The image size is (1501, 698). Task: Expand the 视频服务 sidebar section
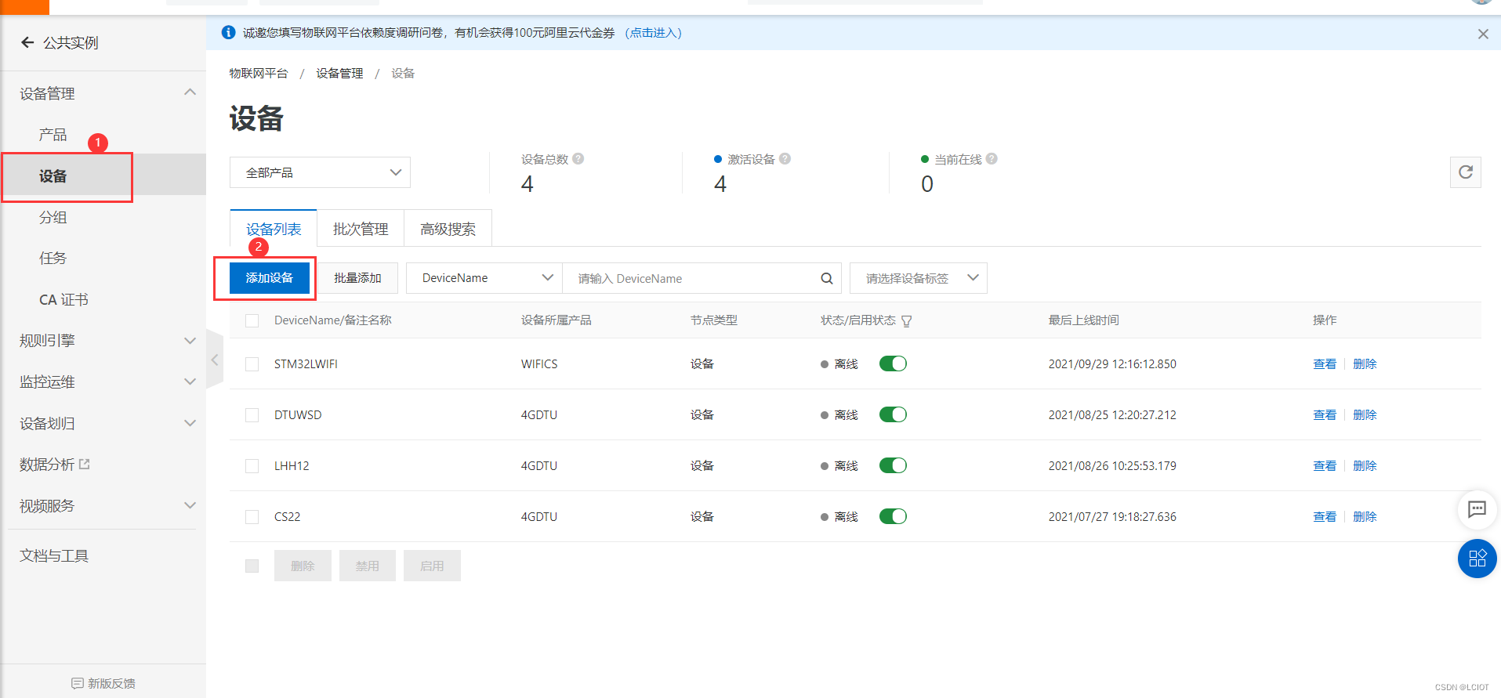[x=190, y=505]
